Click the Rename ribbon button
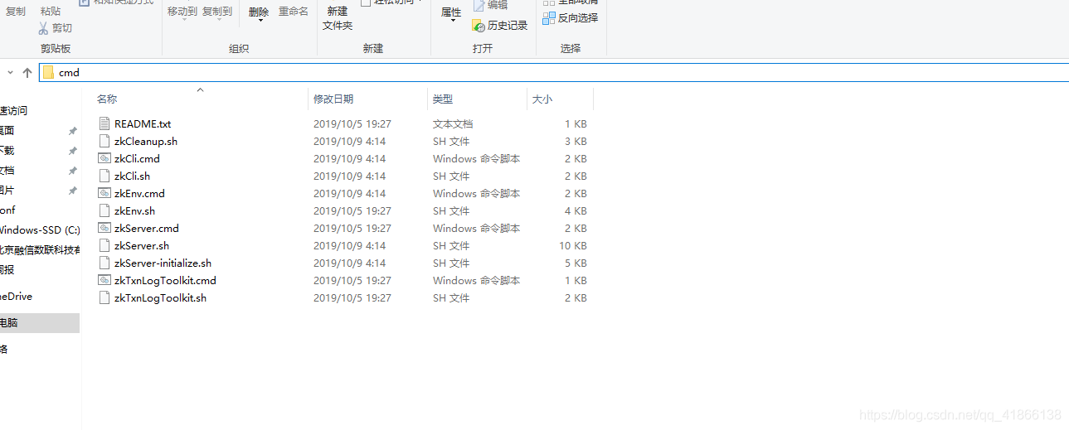Image resolution: width=1069 pixels, height=430 pixels. [x=294, y=12]
